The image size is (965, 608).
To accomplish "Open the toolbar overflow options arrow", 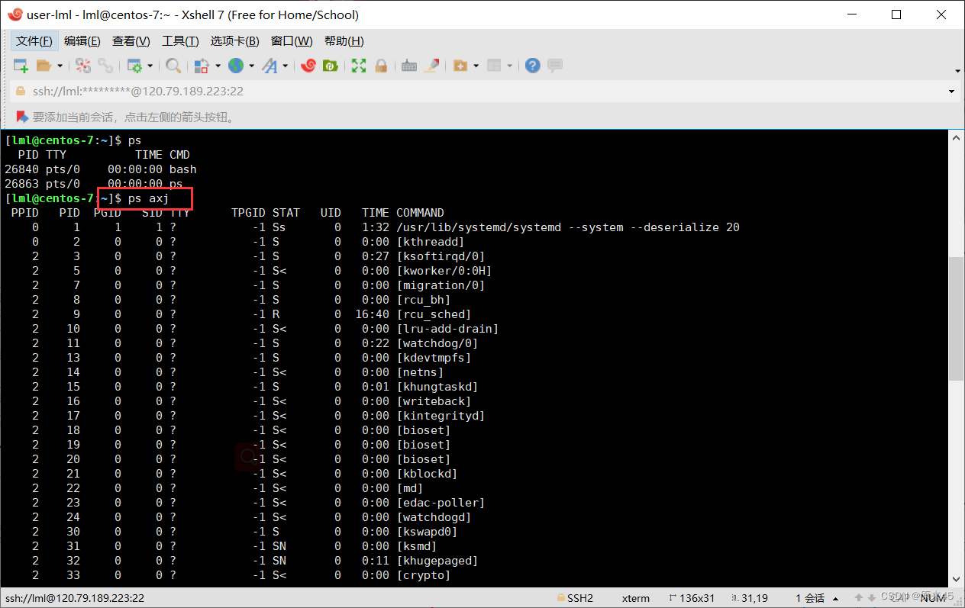I will [957, 71].
